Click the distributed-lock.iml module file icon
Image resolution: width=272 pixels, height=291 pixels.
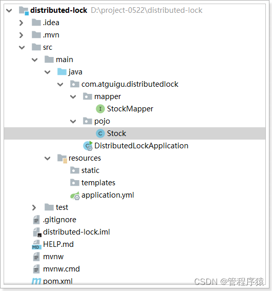pos(37,232)
